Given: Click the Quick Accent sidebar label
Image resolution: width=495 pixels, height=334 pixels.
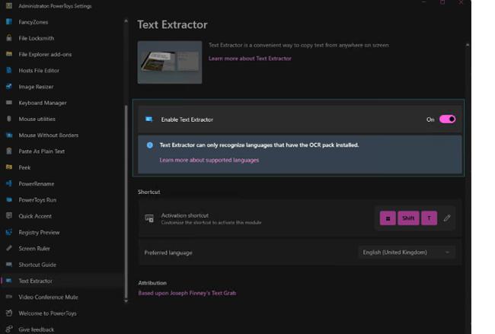Looking at the screenshot, I should 35,216.
